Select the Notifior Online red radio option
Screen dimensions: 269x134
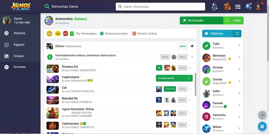(x=134, y=33)
